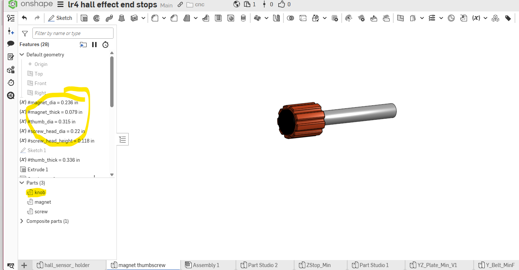This screenshot has height=270, width=519.
Task: Select the Extrude tool in the toolbar
Action: (x=84, y=18)
